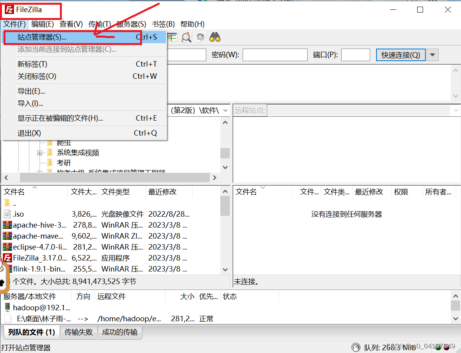Click the apache-maven WinRAR archive icon

point(7,236)
